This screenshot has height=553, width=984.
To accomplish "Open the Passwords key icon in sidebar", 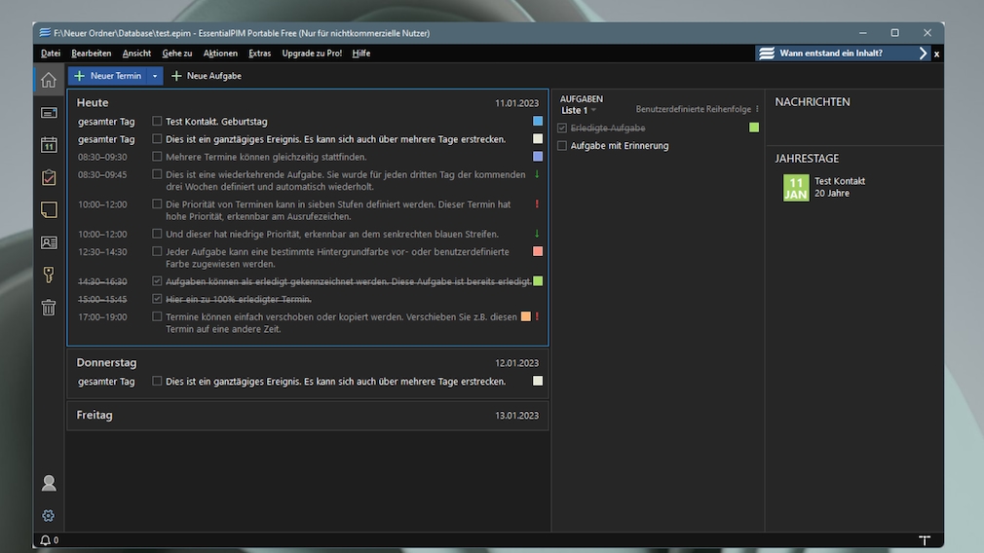I will [49, 275].
